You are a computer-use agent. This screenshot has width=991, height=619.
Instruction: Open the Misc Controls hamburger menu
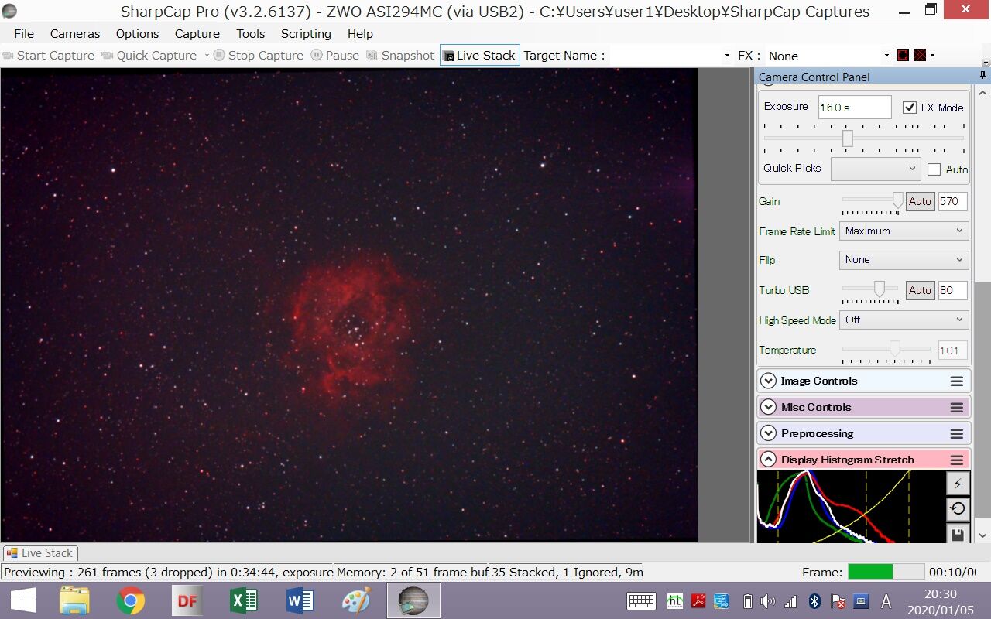[957, 408]
